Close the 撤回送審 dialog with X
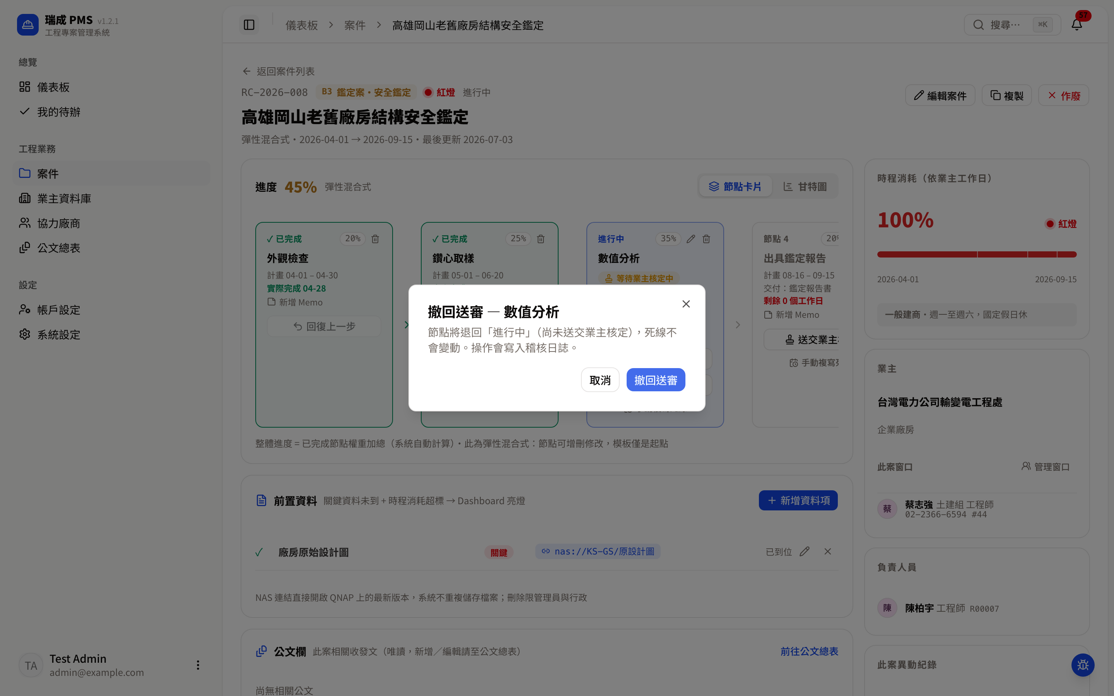This screenshot has width=1114, height=696. point(686,304)
